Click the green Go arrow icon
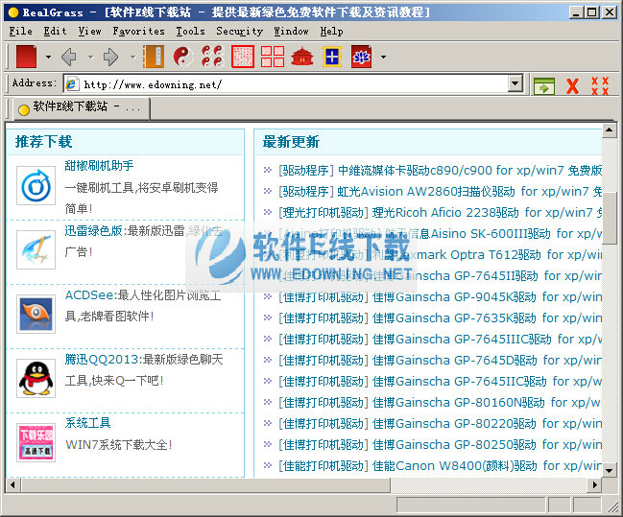The height and width of the screenshot is (517, 623). 544,85
